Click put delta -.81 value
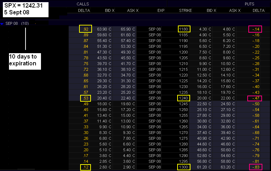Screen dimensions: 271x171 pyautogui.click(x=256, y=161)
